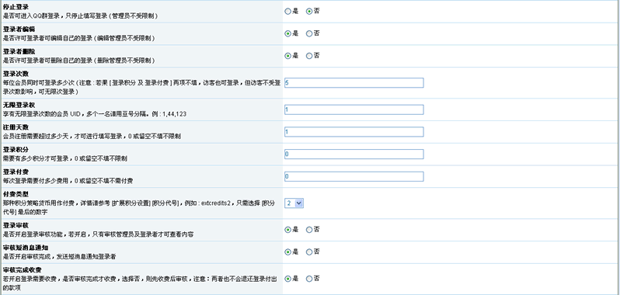Click the 登录者删除 heading text
Viewport: 620px width, 295px height.
point(19,51)
